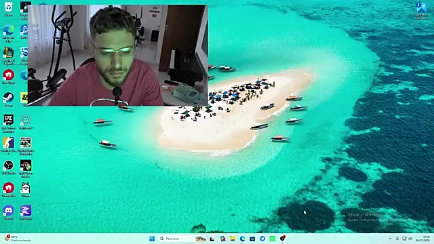434x244 pixels.
Task: Open Task View from the taskbar
Action: click(x=212, y=239)
